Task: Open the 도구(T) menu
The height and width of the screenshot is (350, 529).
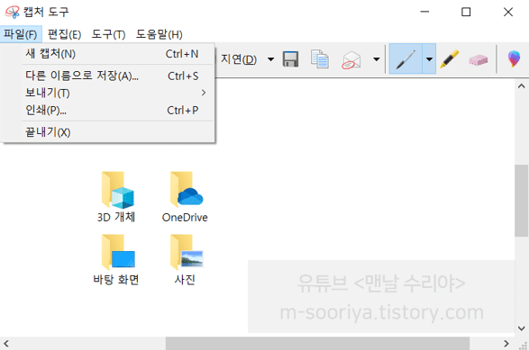Action: 109,34
